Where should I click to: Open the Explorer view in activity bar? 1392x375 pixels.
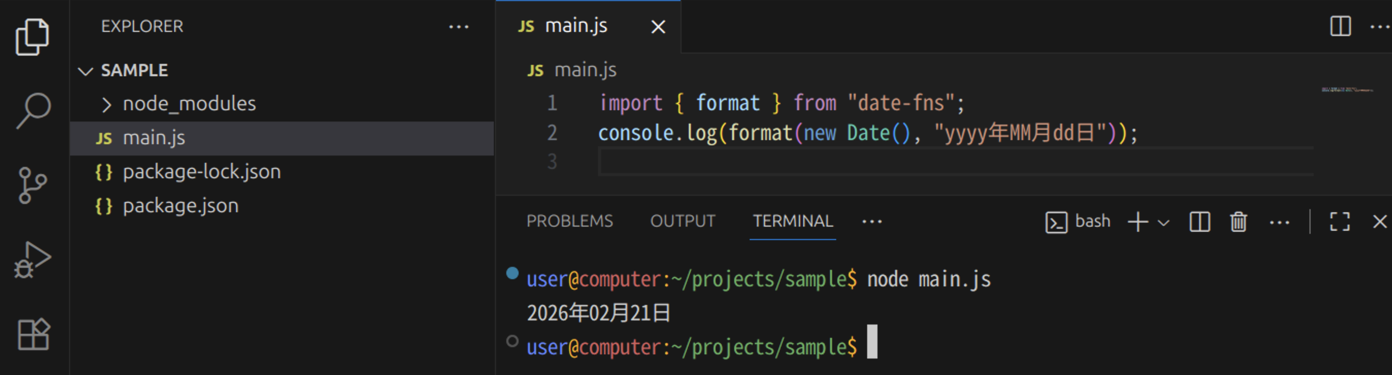[x=32, y=37]
